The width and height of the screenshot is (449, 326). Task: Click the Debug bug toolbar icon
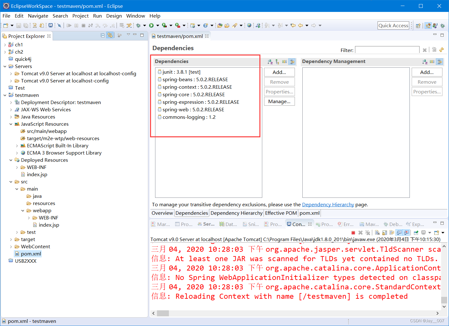click(x=138, y=25)
